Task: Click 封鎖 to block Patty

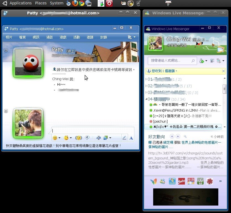Action: (103, 37)
